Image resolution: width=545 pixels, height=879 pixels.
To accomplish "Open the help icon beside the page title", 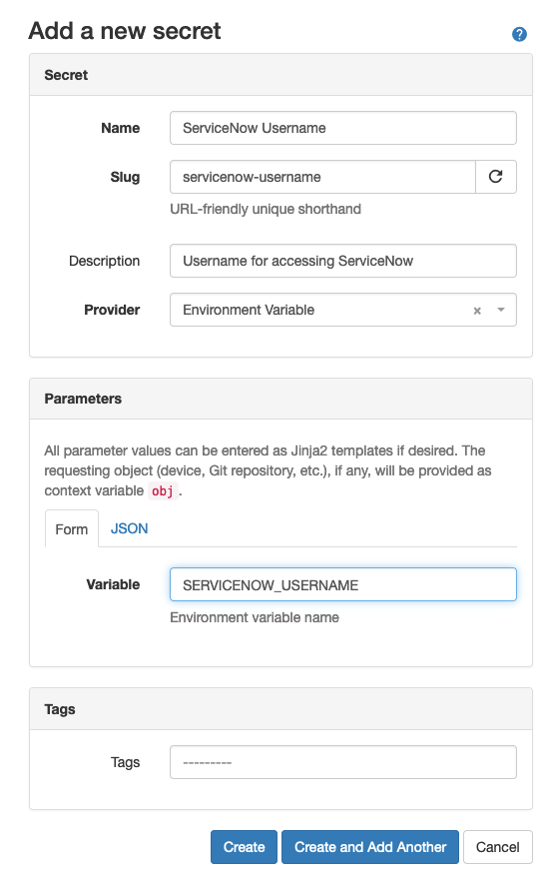I will click(519, 34).
